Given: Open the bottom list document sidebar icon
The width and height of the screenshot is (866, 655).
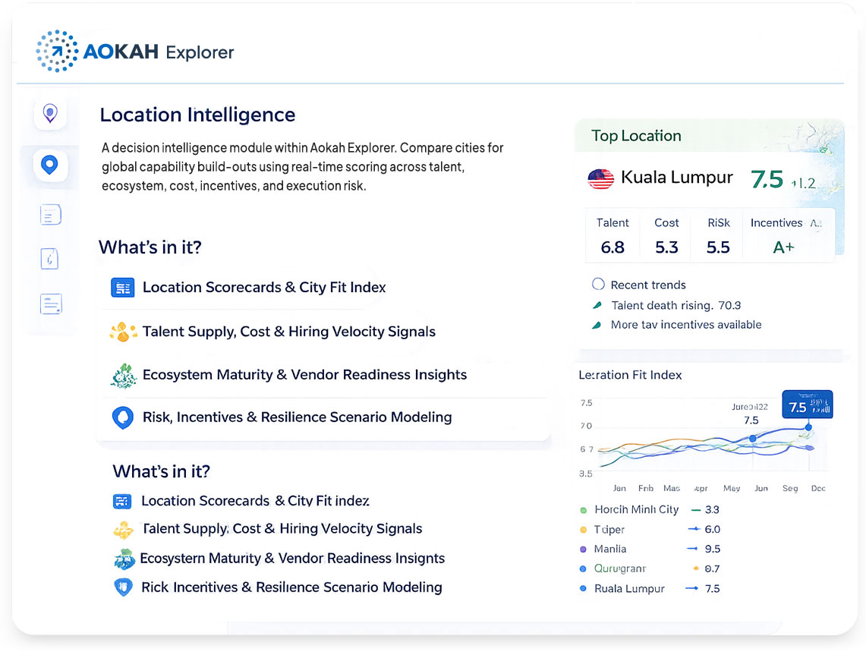Looking at the screenshot, I should 51,304.
